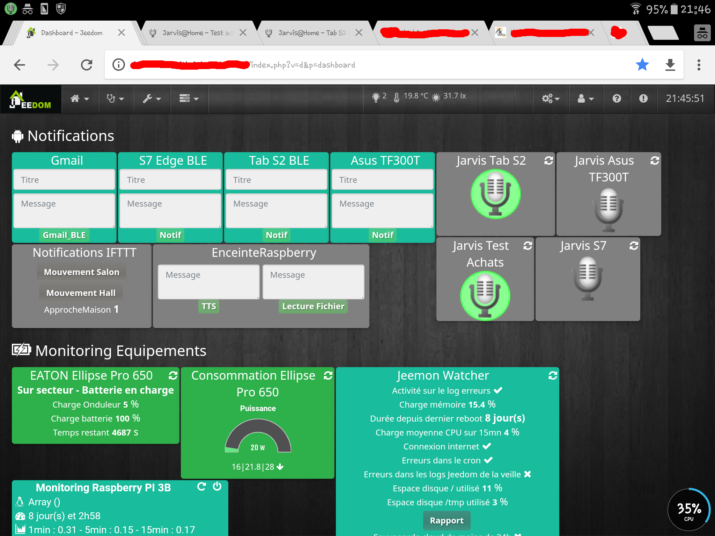Click the Gmail Titre field
Screen dimensions: 715x536
click(64, 180)
